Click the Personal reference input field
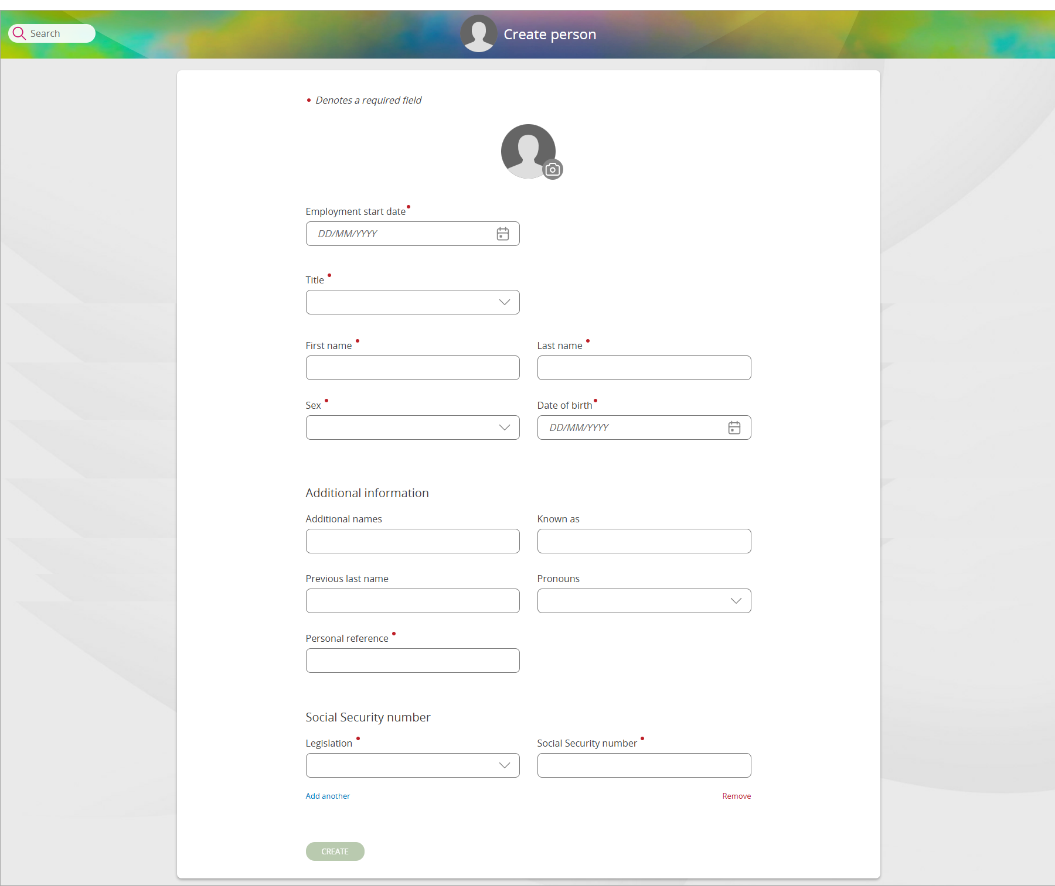The height and width of the screenshot is (886, 1055). pos(413,661)
